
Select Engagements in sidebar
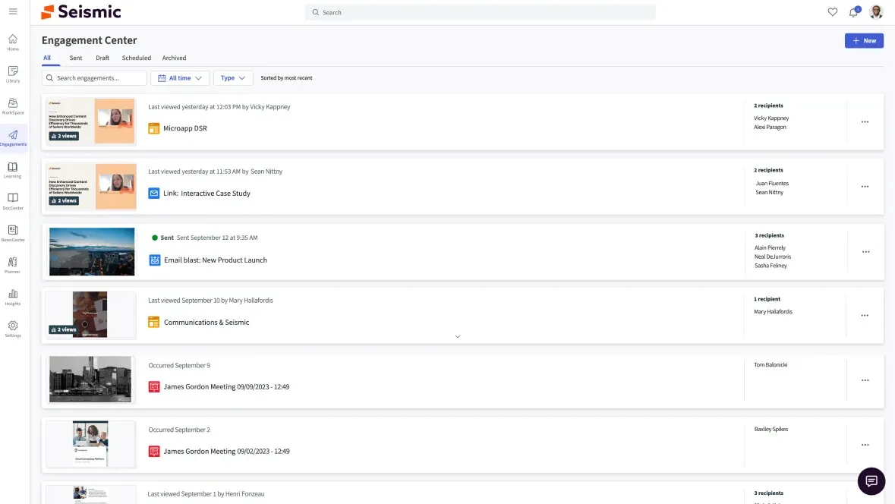point(13,138)
